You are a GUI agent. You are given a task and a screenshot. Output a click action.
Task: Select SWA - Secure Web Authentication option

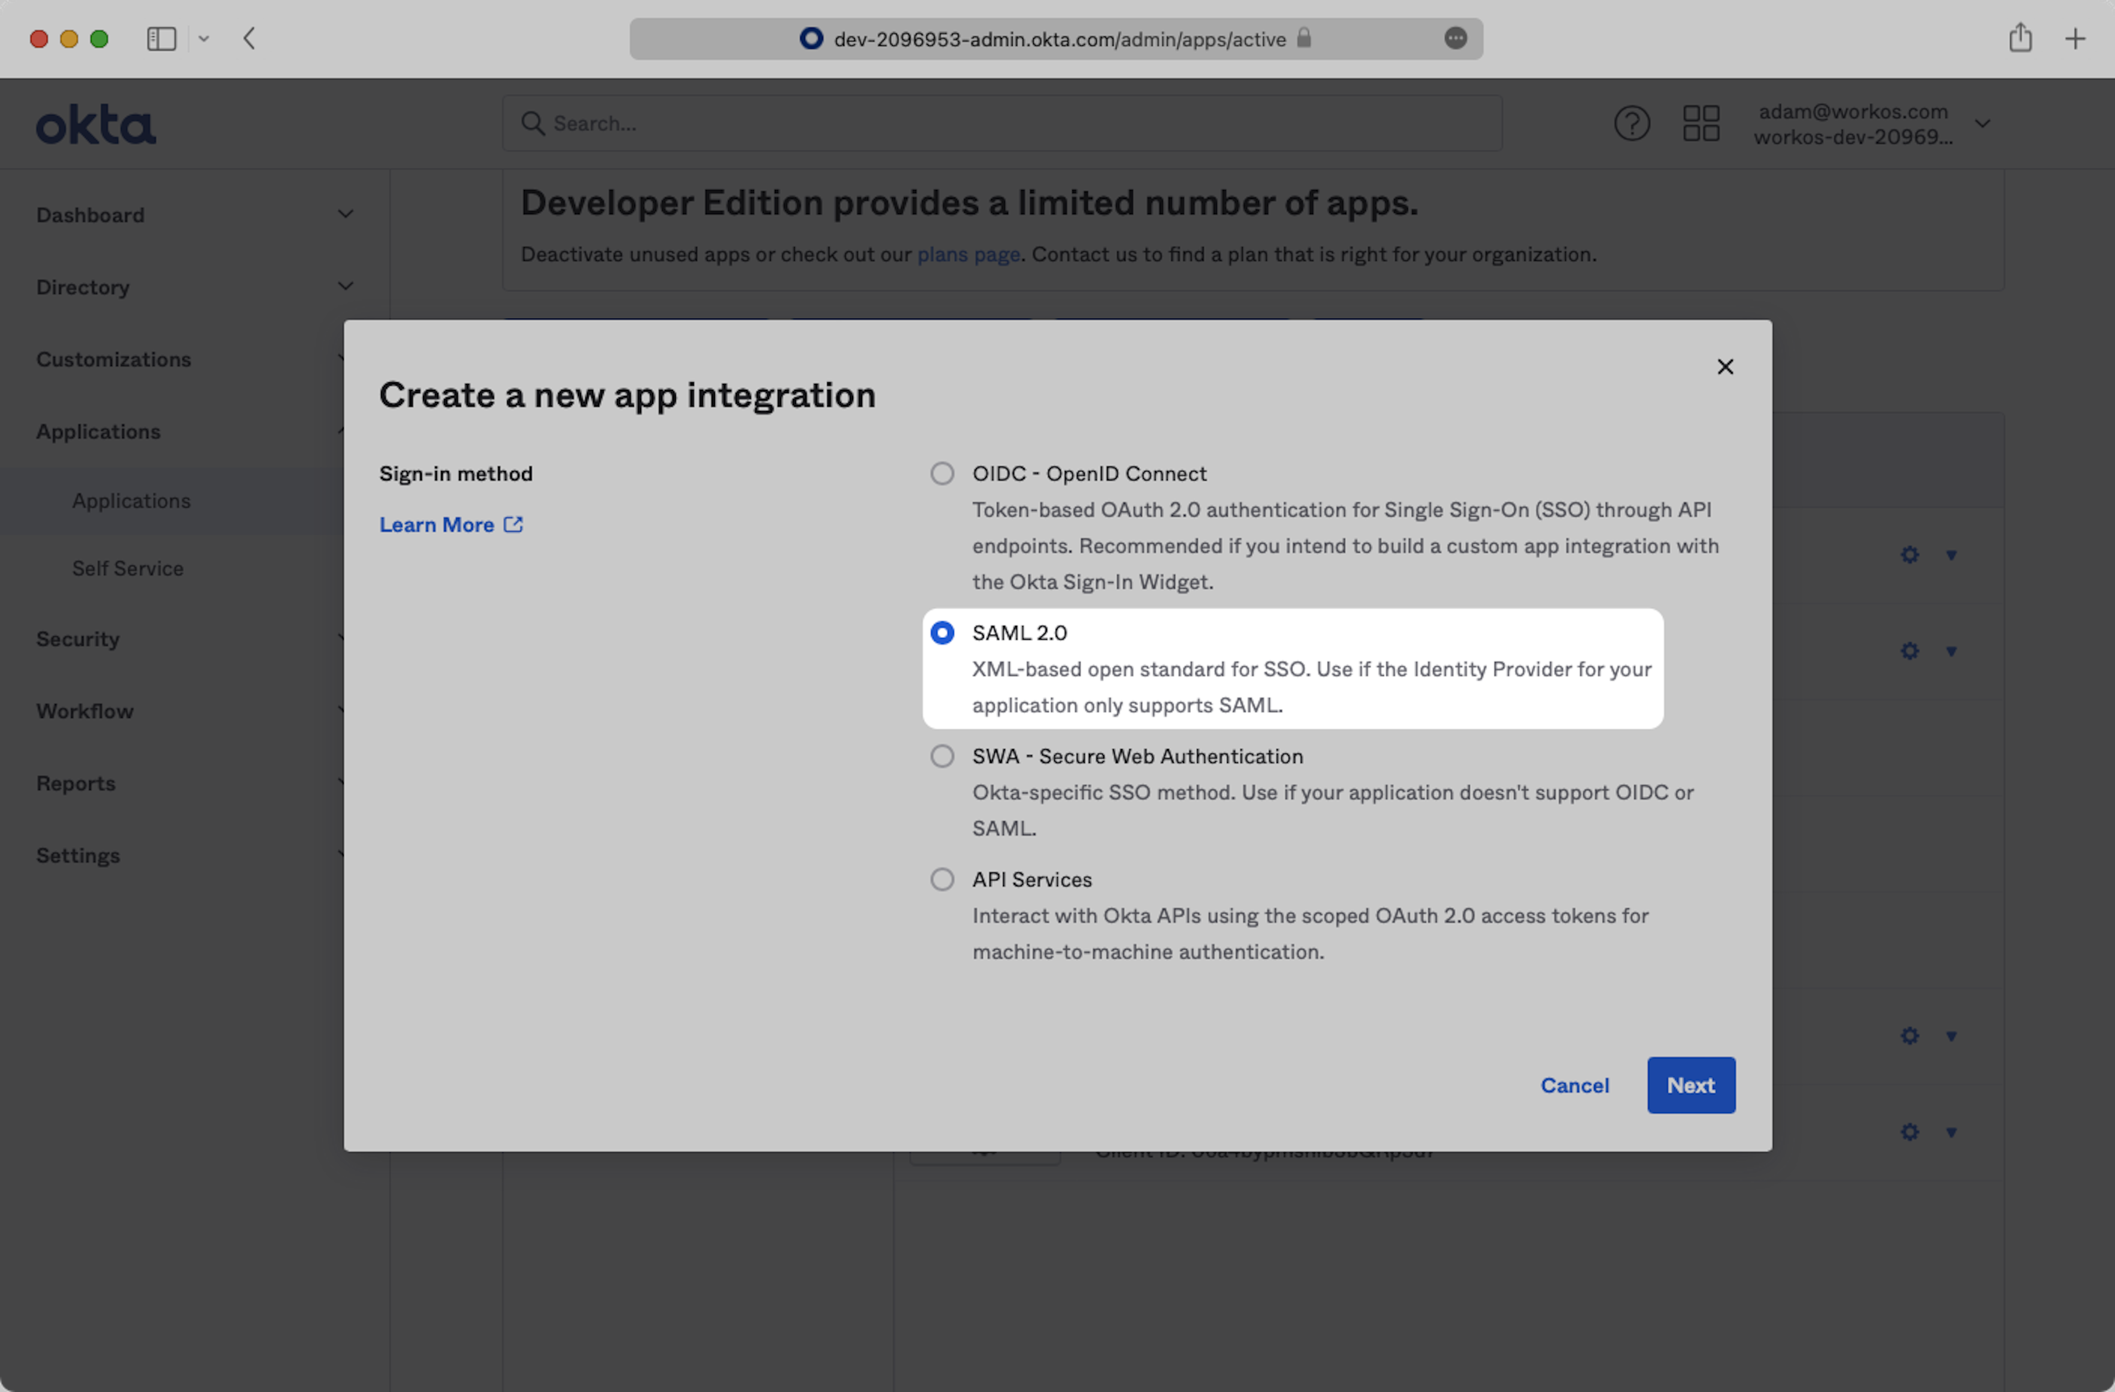[x=942, y=756]
